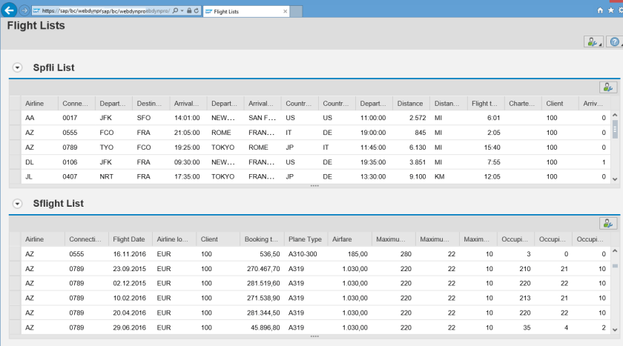
Task: Collapse the Sflight List panel
Action: click(17, 203)
